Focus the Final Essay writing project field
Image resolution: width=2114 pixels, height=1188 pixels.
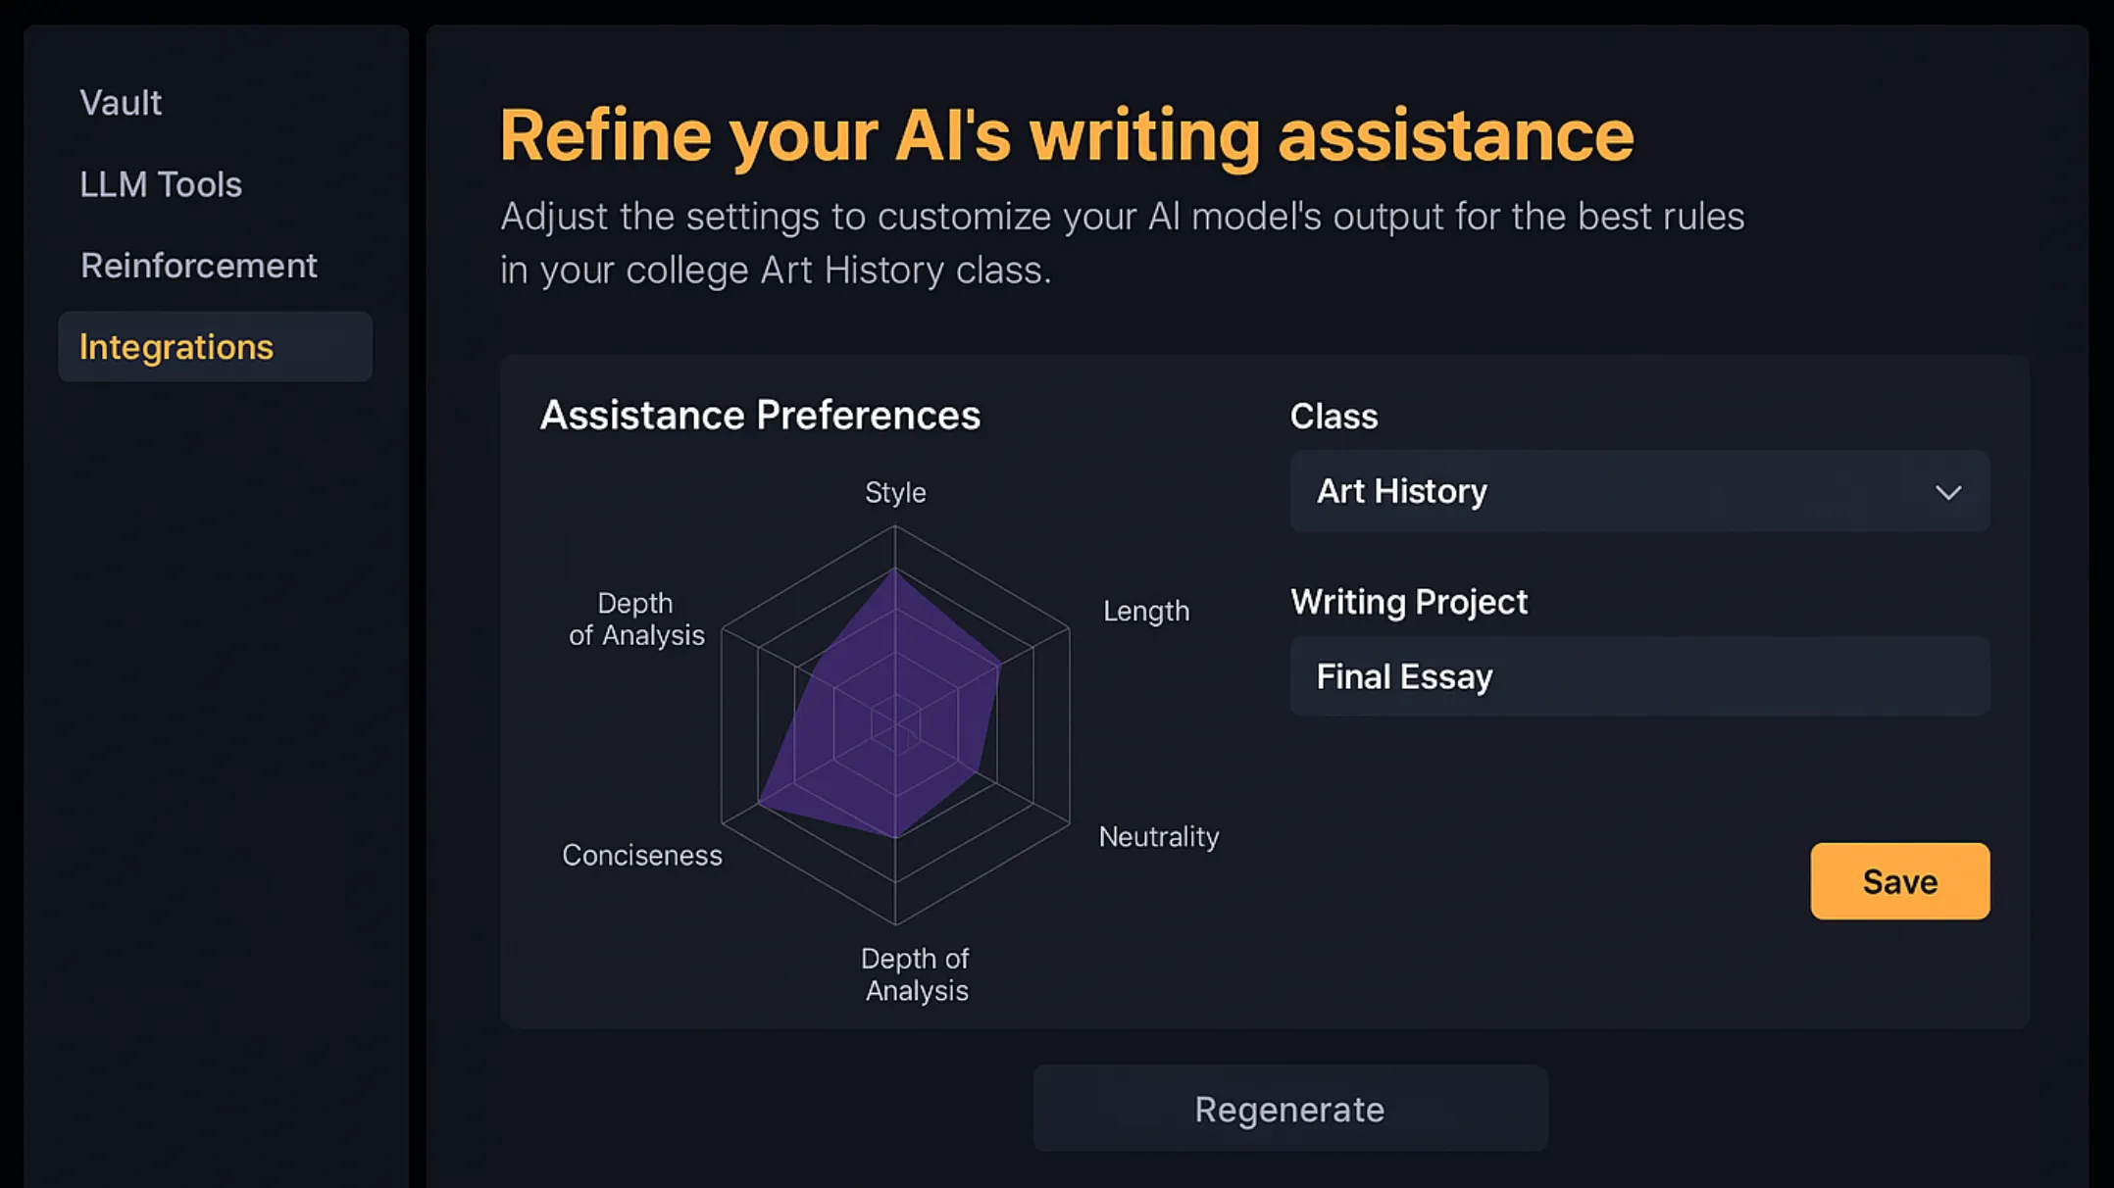1639,676
